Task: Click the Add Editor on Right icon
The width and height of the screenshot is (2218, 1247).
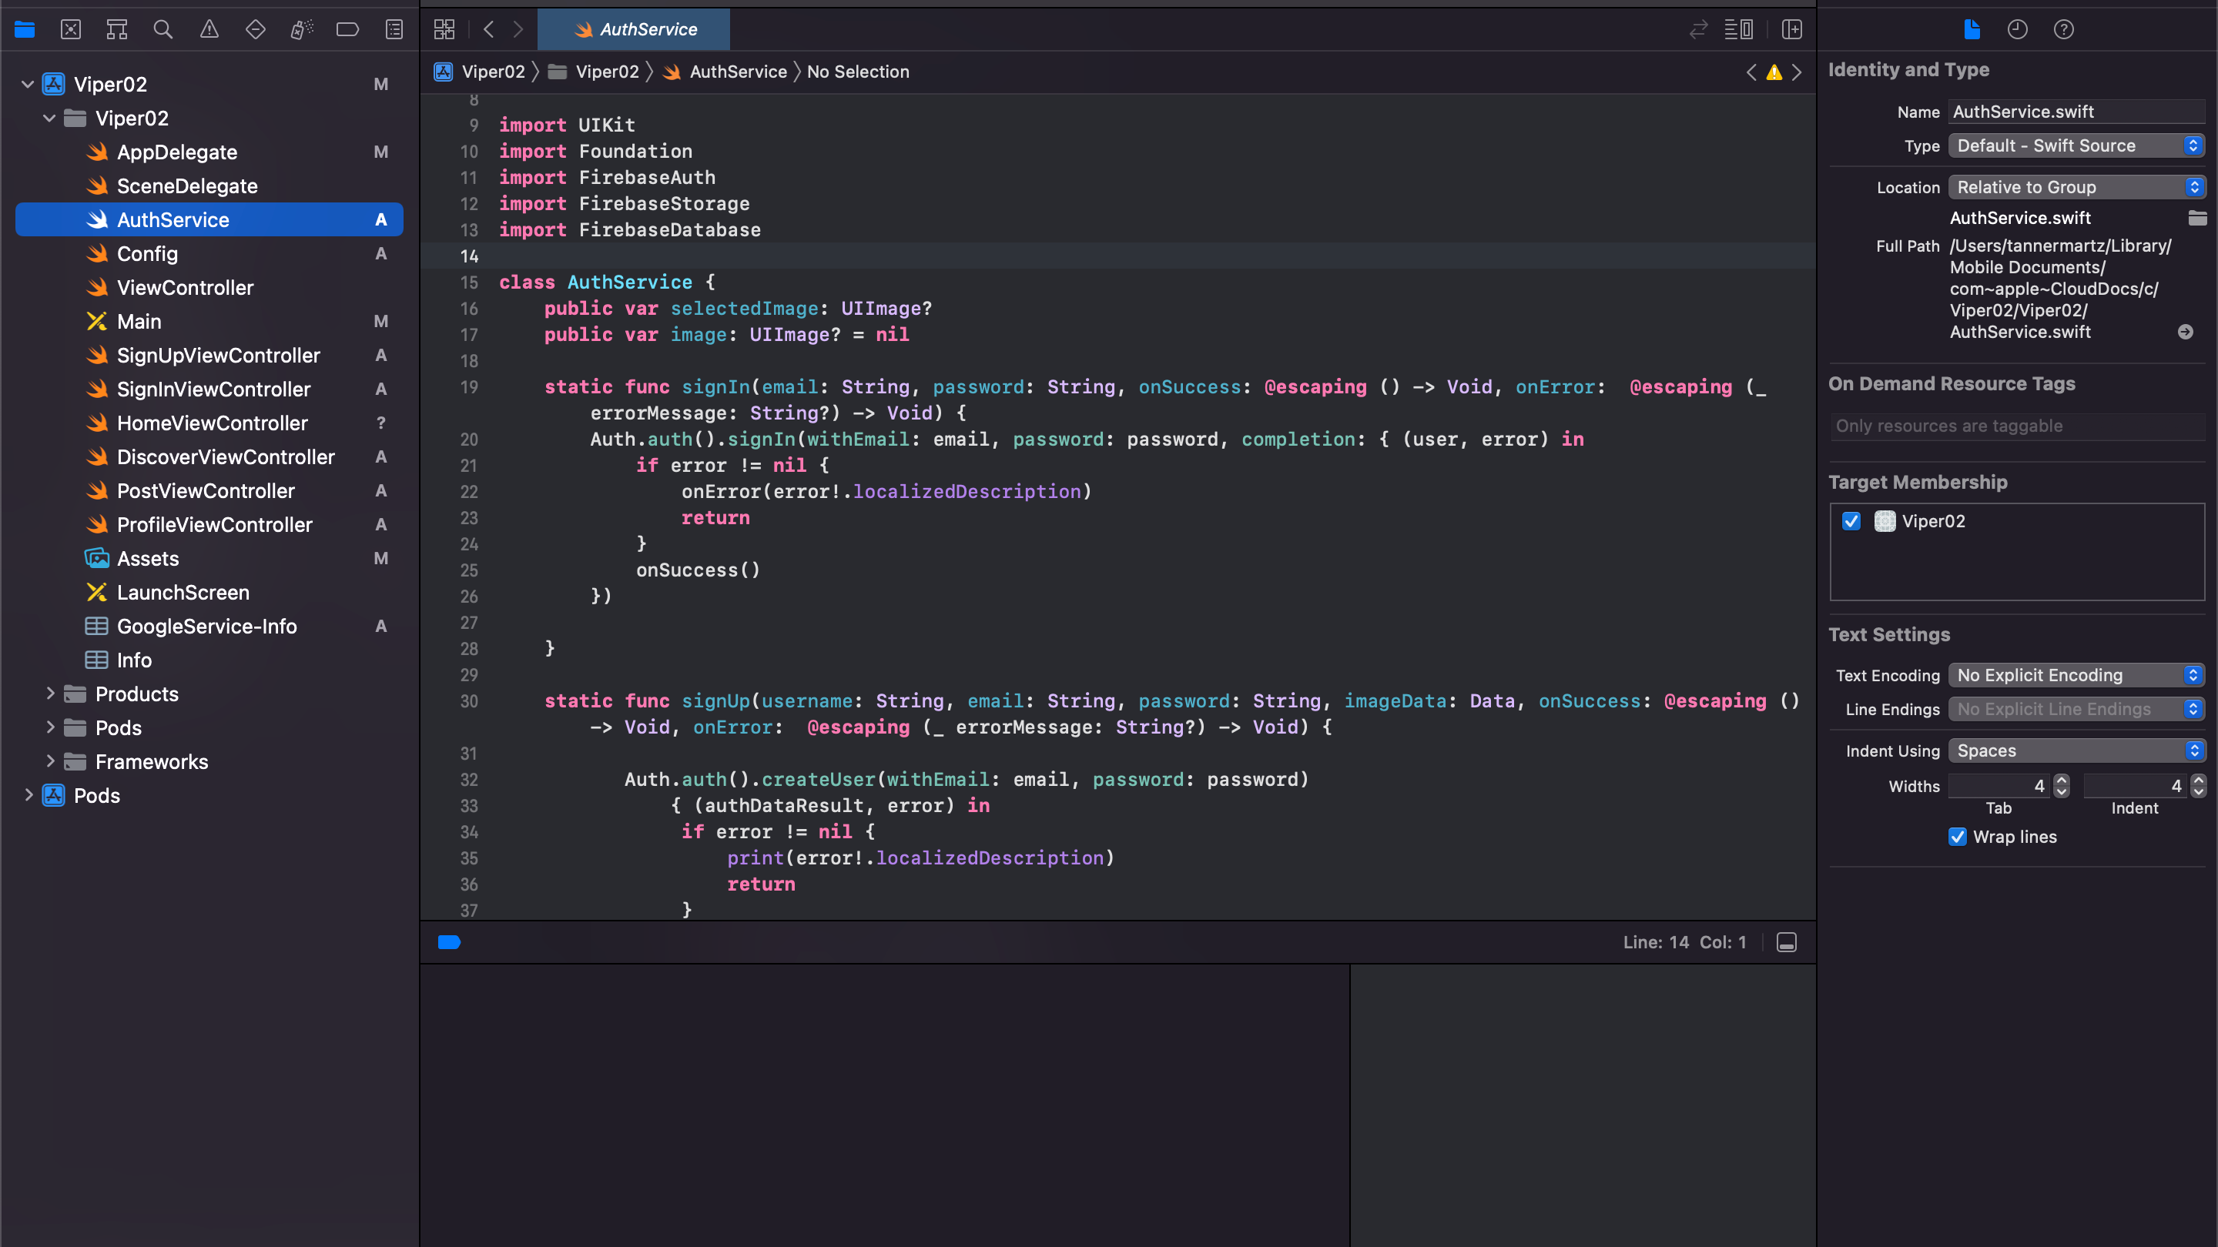Action: click(1792, 29)
